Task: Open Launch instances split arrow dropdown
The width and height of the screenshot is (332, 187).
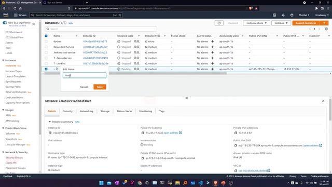Action: [324, 23]
